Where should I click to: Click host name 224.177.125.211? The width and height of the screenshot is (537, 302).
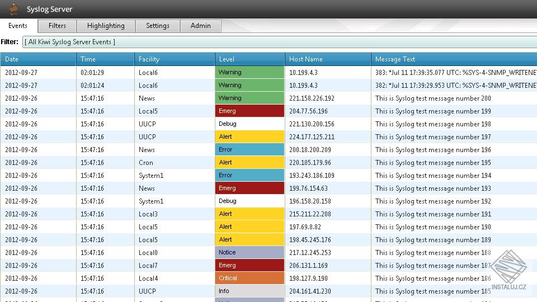[x=312, y=137]
